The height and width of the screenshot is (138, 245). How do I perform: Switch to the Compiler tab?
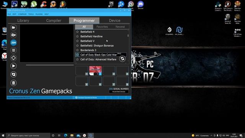click(x=54, y=20)
